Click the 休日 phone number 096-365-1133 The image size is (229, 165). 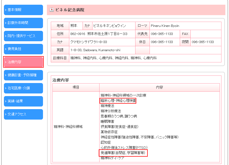[162, 42]
